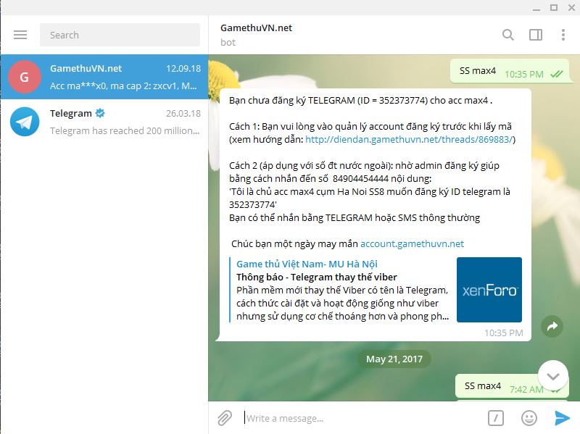
Task: Search messages in this chat
Action: (x=508, y=35)
